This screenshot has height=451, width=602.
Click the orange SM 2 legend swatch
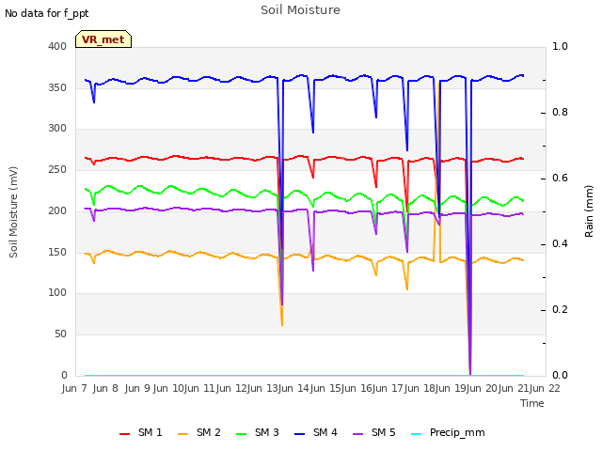[183, 434]
